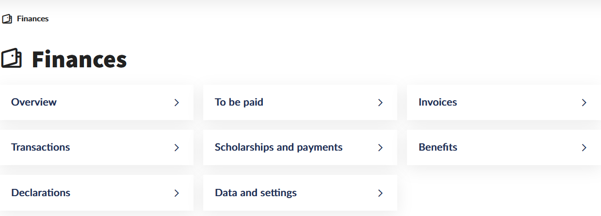This screenshot has width=601, height=216.
Task: Click the Transactions chevron arrow
Action: coord(177,148)
